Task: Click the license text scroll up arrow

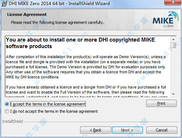Action: [173, 39]
